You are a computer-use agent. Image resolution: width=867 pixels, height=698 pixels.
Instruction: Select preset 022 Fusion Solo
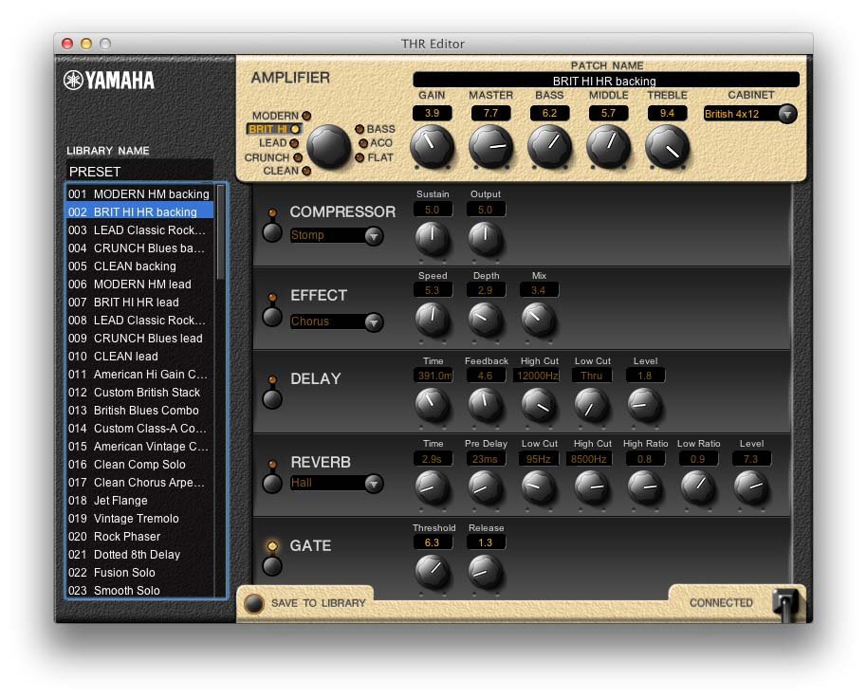click(139, 573)
